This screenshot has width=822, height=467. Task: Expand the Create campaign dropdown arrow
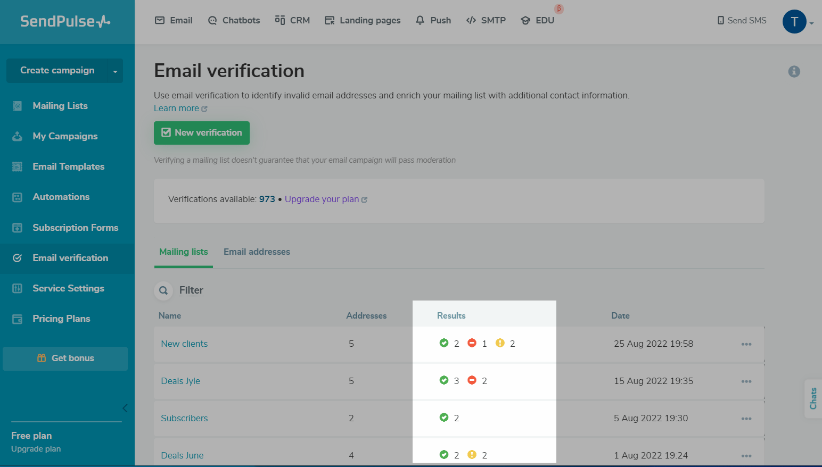115,71
